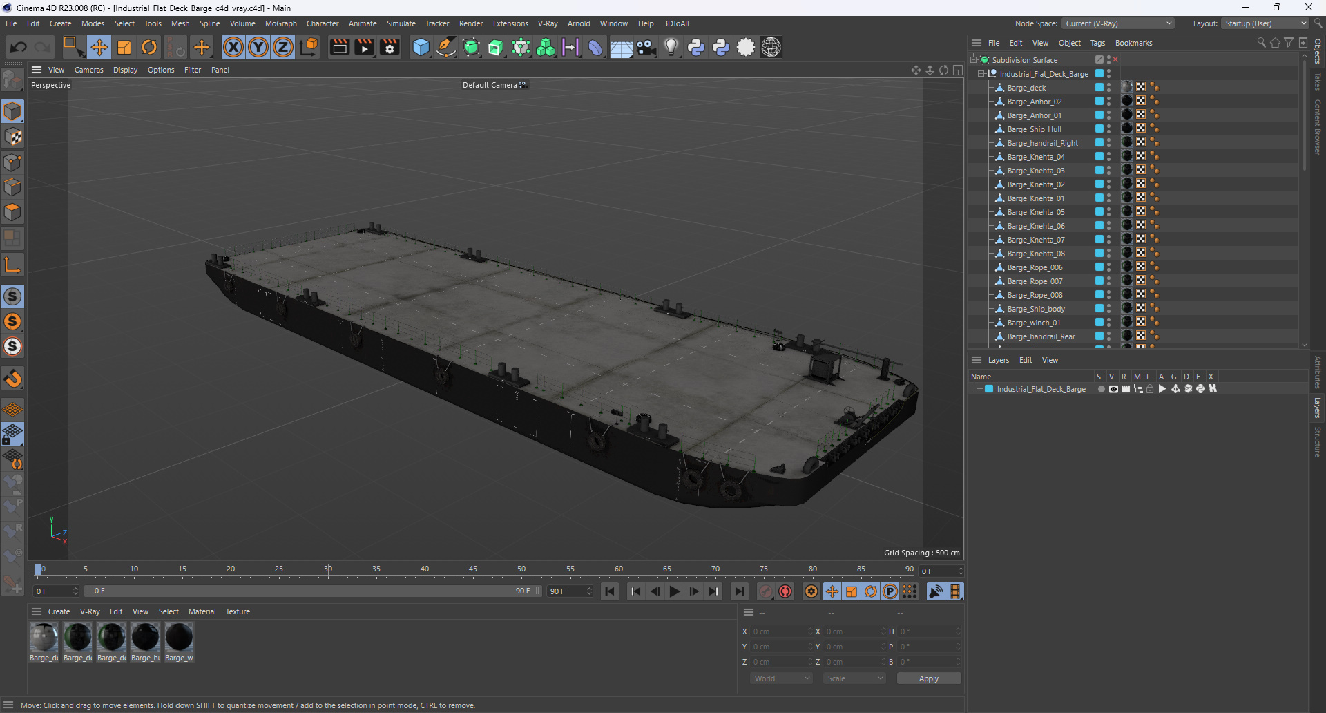Click the first Python script icon
The height and width of the screenshot is (713, 1326).
(x=696, y=47)
